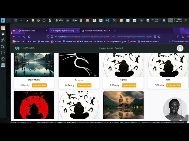This screenshot has width=189, height=141.
Task: Click the 1.79 GHz CPU frequency monitor
Action: (x=175, y=20)
